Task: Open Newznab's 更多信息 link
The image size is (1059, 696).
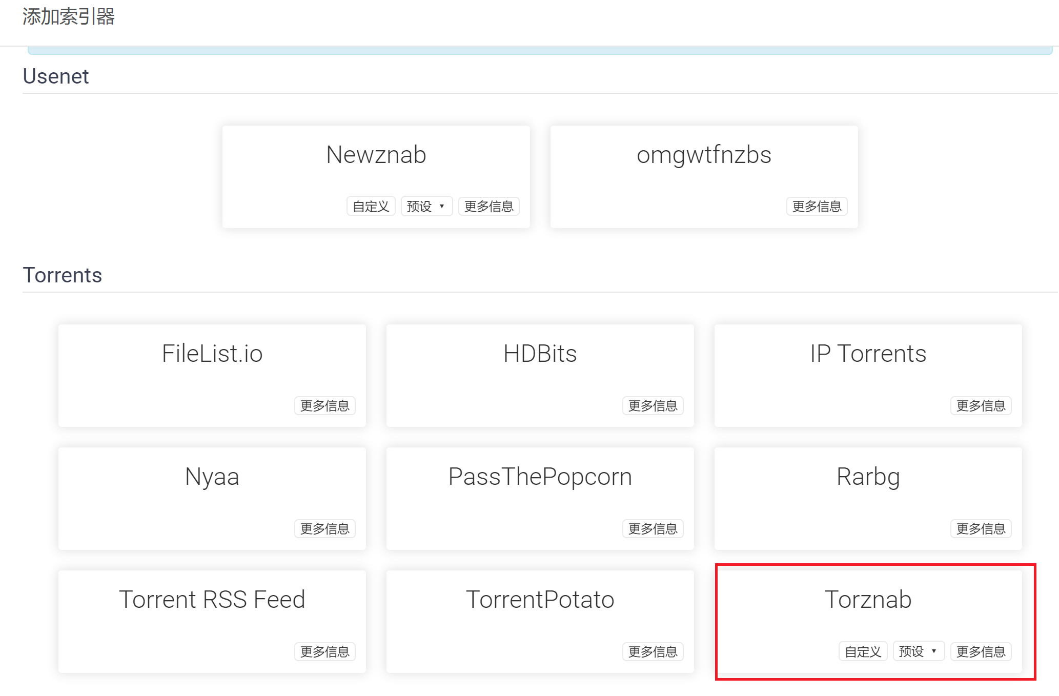Action: coord(489,207)
